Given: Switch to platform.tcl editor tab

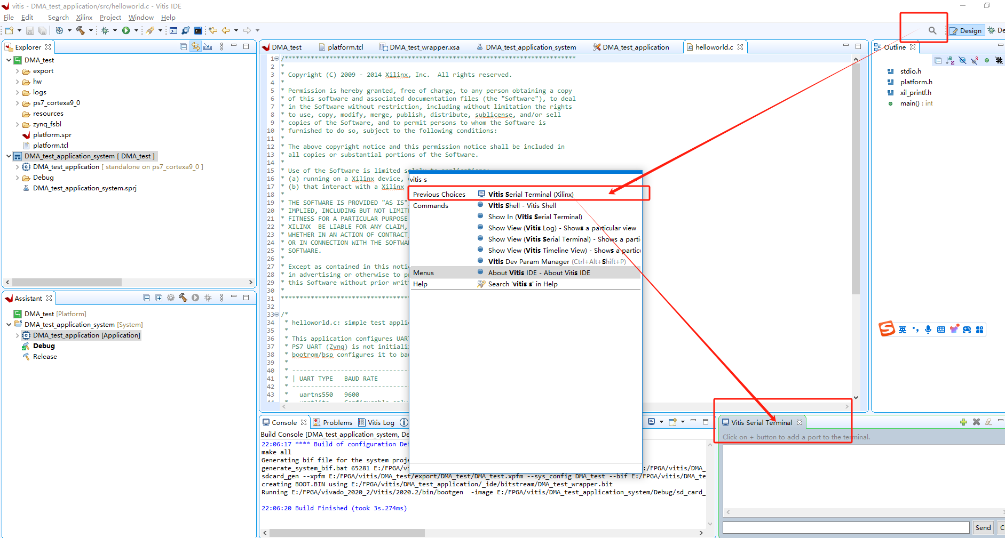Looking at the screenshot, I should 341,47.
